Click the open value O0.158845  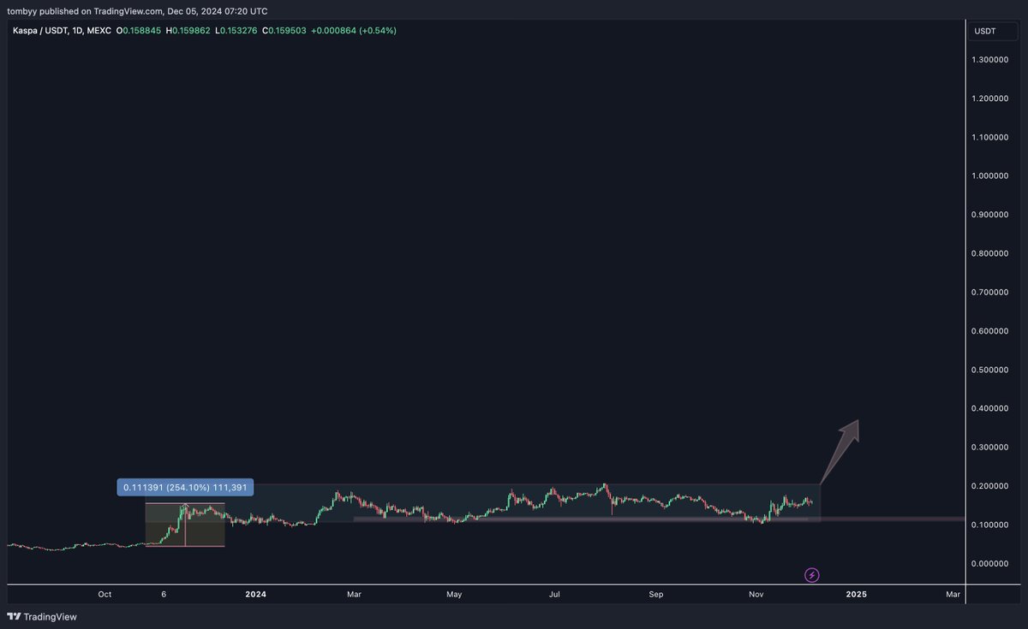pyautogui.click(x=140, y=30)
